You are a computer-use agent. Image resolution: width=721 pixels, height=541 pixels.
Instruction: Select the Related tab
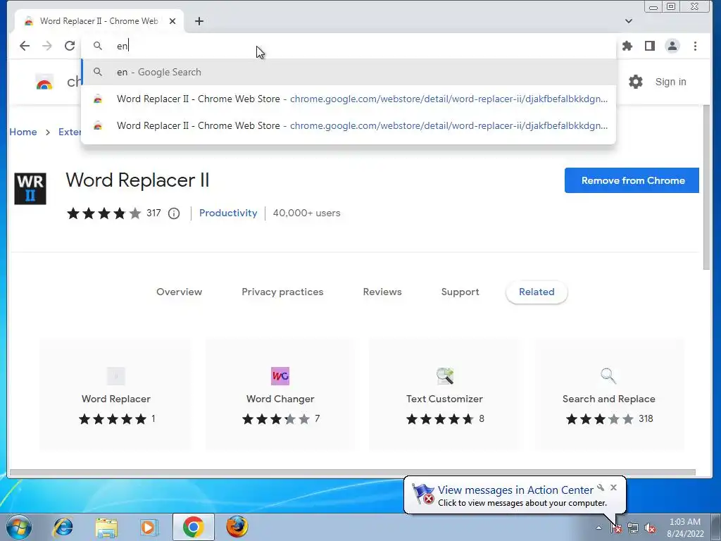click(x=537, y=292)
